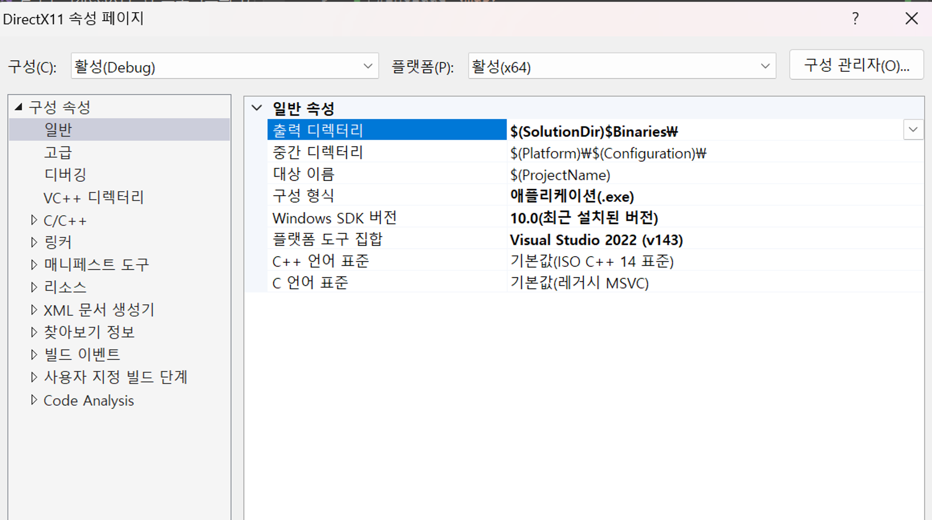The image size is (932, 520).
Task: Click the help question mark icon
Action: tap(855, 19)
